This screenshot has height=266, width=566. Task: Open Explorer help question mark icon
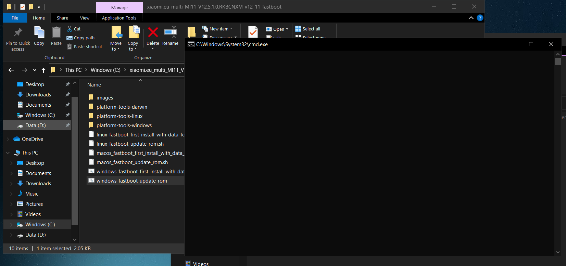[480, 18]
